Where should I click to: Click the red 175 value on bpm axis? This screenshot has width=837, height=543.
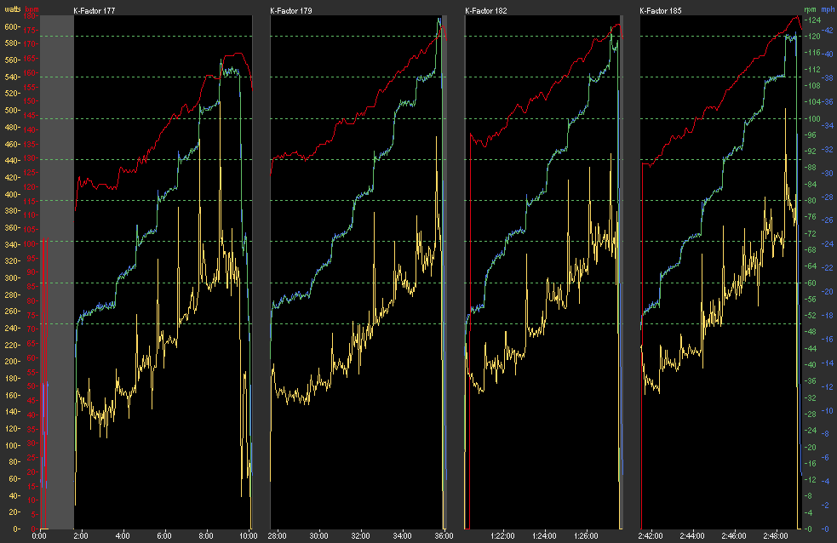point(31,30)
